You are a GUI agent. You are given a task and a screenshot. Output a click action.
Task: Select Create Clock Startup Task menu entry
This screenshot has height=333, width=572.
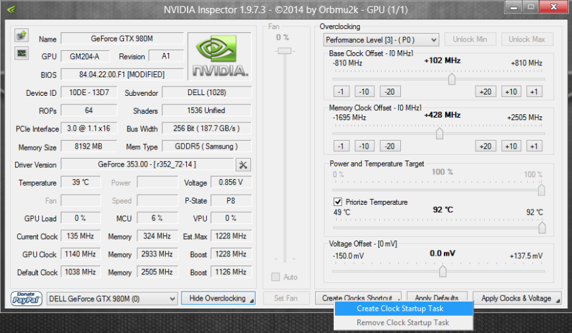point(404,309)
